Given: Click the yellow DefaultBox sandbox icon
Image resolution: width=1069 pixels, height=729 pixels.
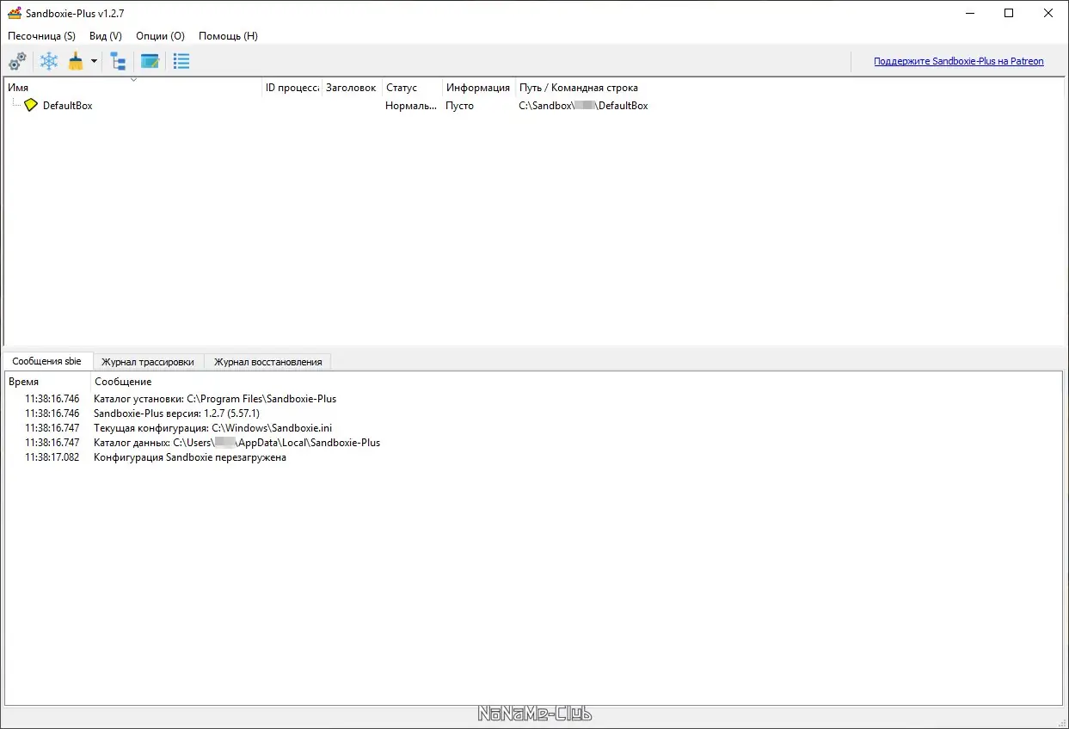Looking at the screenshot, I should click(x=31, y=105).
